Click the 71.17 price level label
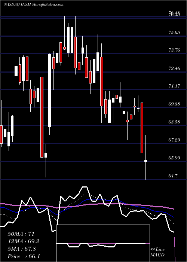Screen dimensions: 187x262 pyautogui.click(x=174, y=86)
